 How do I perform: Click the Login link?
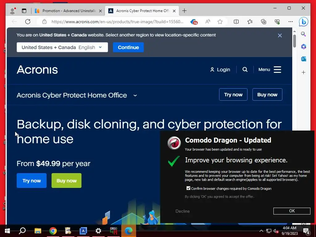pos(220,69)
